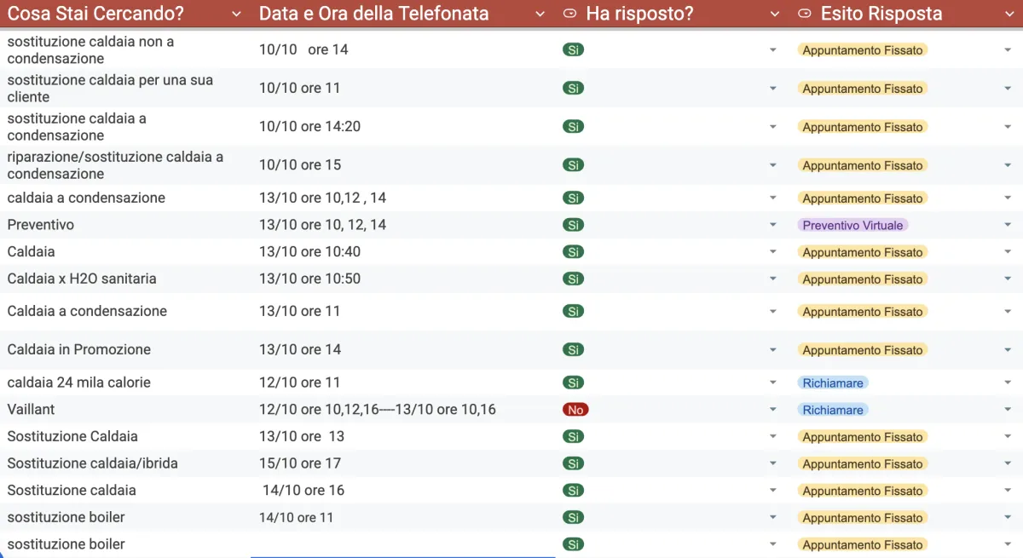Click 'Richiamare' chip in the Vaillant row

click(833, 410)
